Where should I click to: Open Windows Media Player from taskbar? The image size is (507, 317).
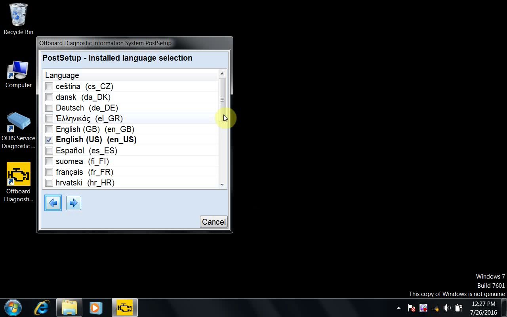coord(95,308)
